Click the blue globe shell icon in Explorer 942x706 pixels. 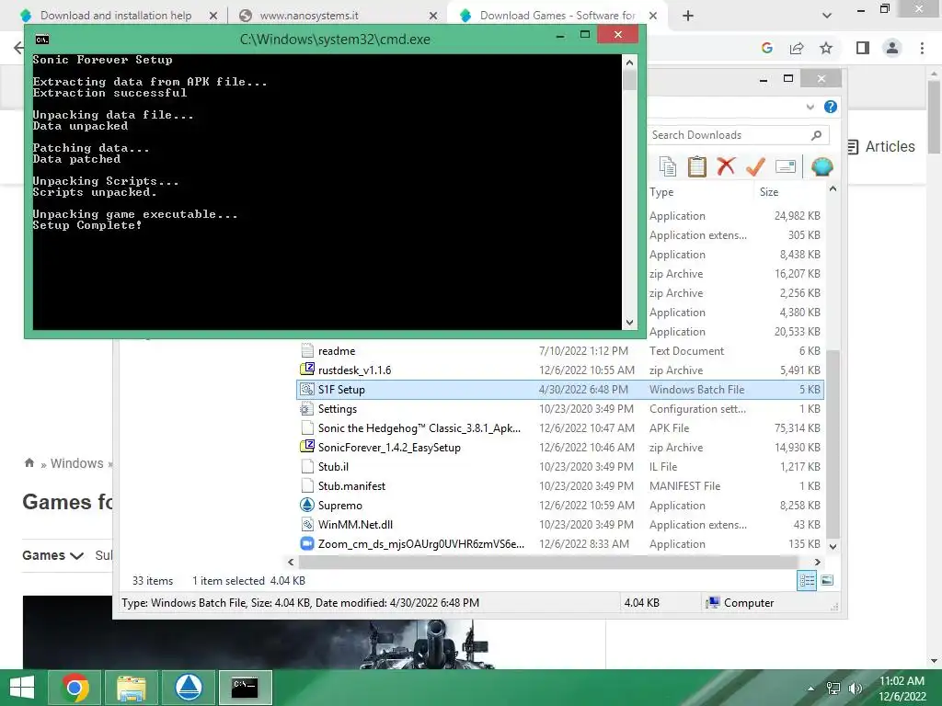click(821, 166)
